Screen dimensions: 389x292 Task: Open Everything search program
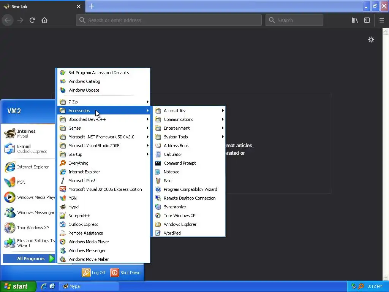[104, 163]
